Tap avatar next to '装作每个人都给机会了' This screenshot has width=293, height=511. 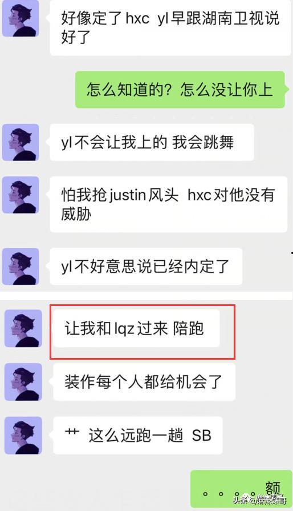(23, 381)
